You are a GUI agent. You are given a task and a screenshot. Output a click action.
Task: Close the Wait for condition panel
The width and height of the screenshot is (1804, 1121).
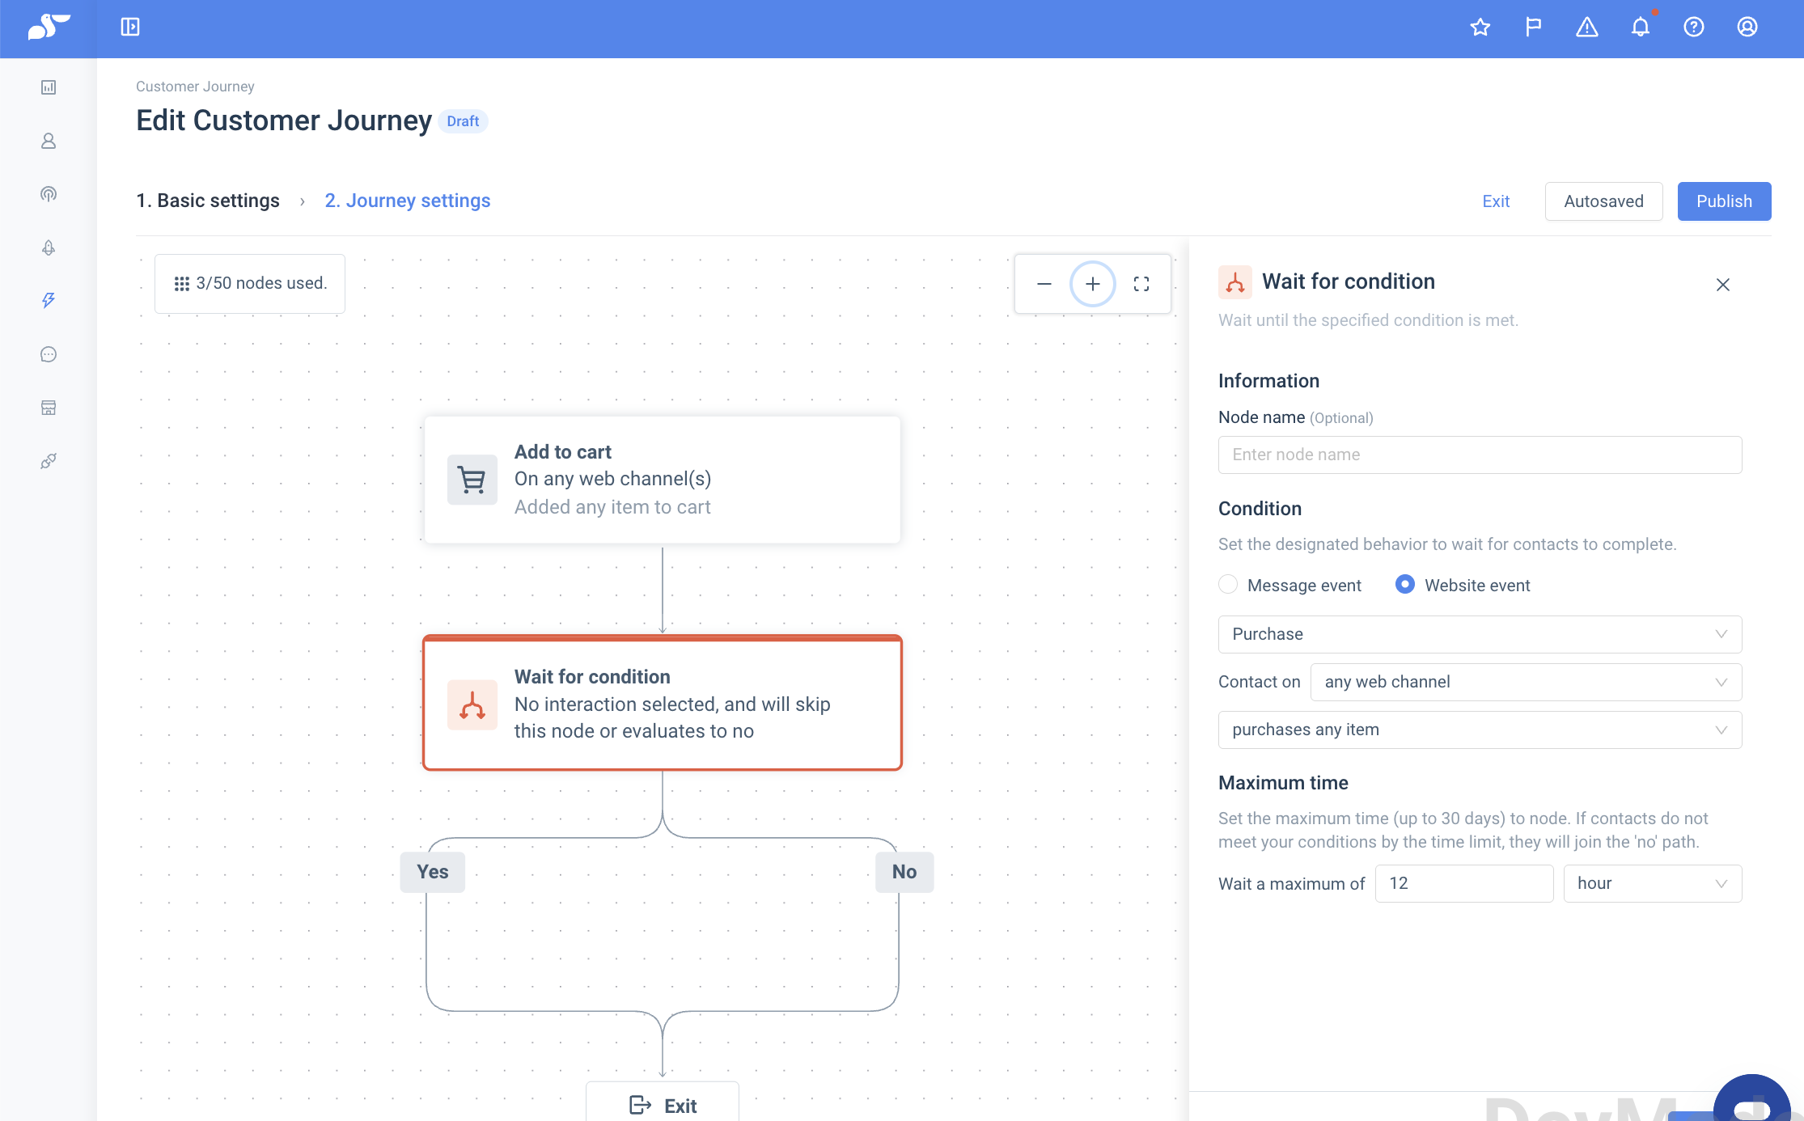point(1723,285)
